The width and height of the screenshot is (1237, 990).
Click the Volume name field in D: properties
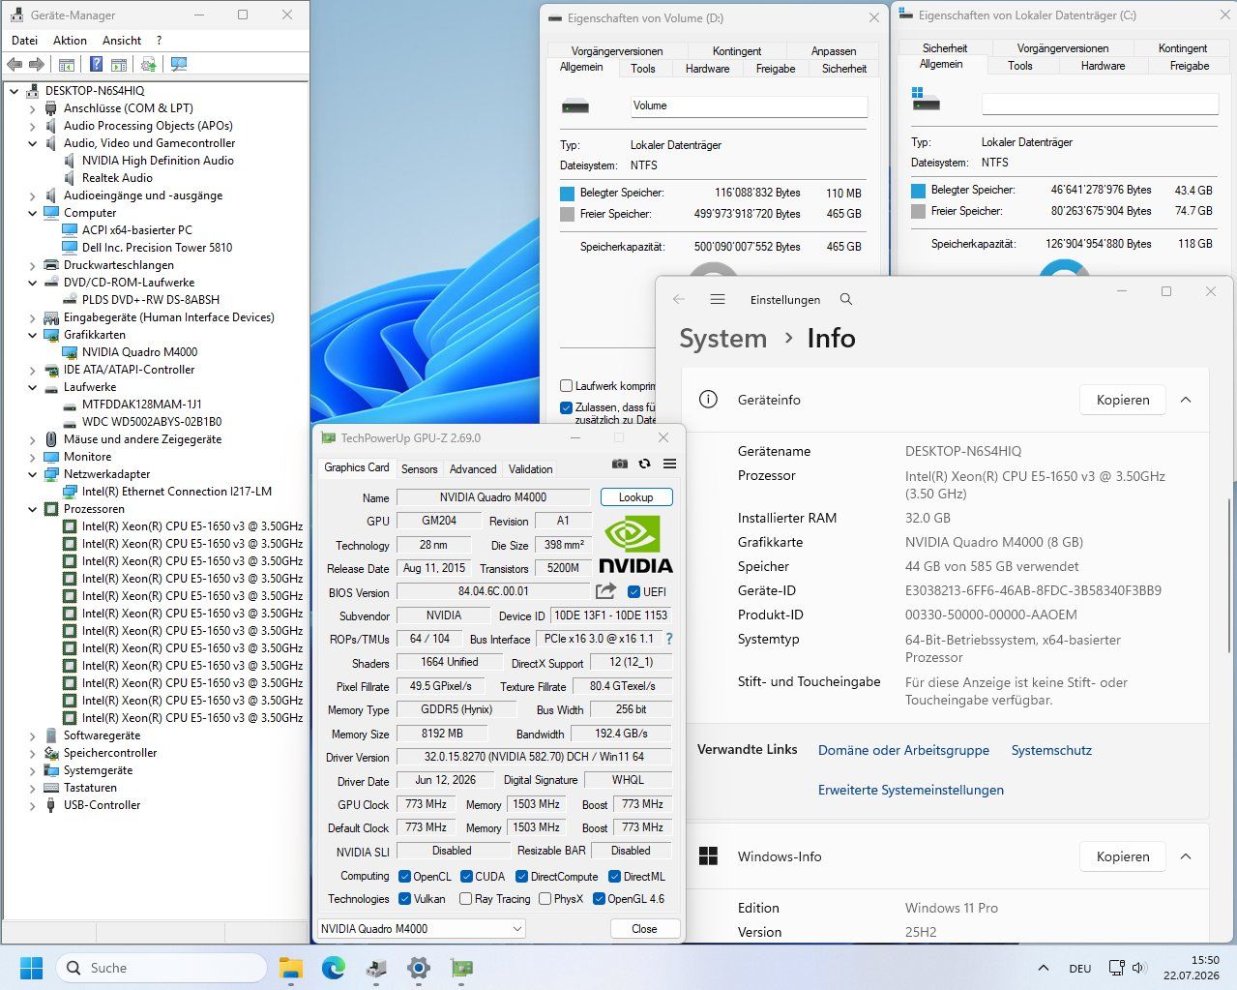(748, 105)
